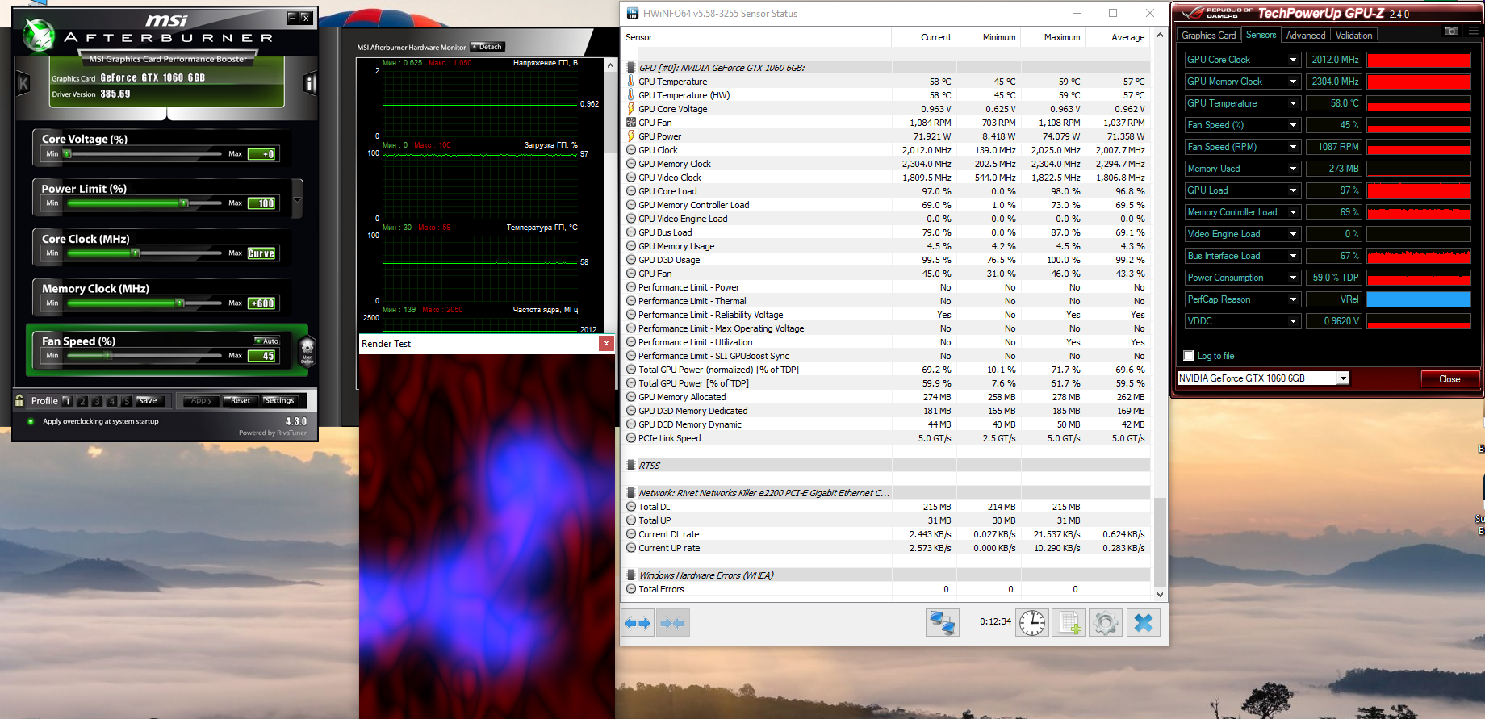Click the Current column header in HWiNFO
The width and height of the screenshot is (1485, 719).
coord(924,37)
